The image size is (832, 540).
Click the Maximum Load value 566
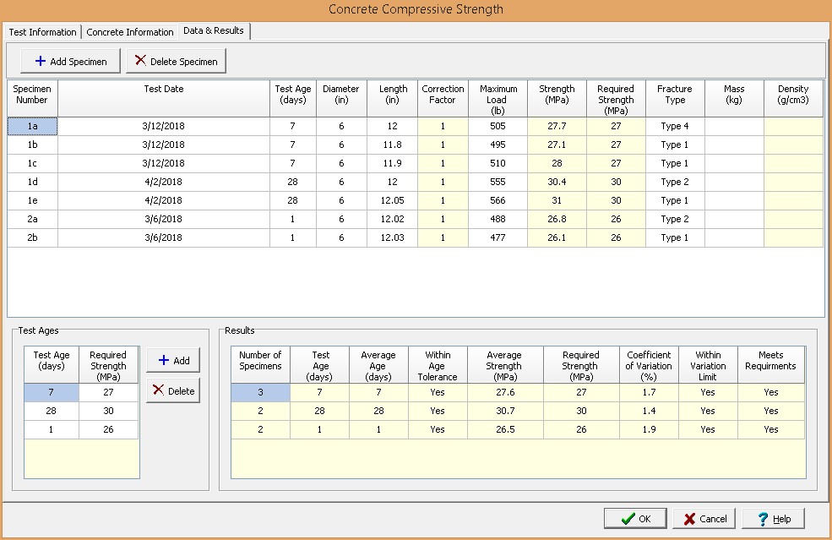pyautogui.click(x=498, y=200)
